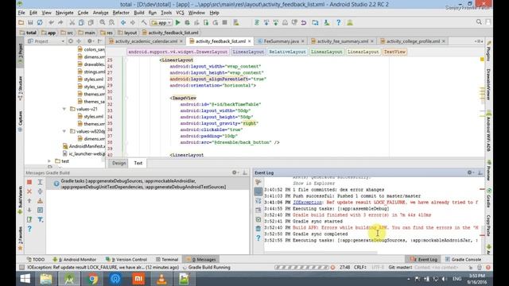
Task: Select DrawerLayout breadcrumb in editor
Action: click(x=177, y=52)
